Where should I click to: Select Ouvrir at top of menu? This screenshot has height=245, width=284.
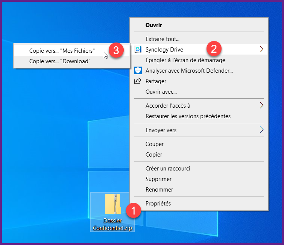(153, 25)
